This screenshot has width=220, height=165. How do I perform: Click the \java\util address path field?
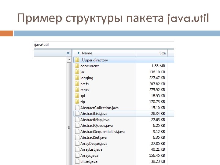pyautogui.click(x=104, y=45)
